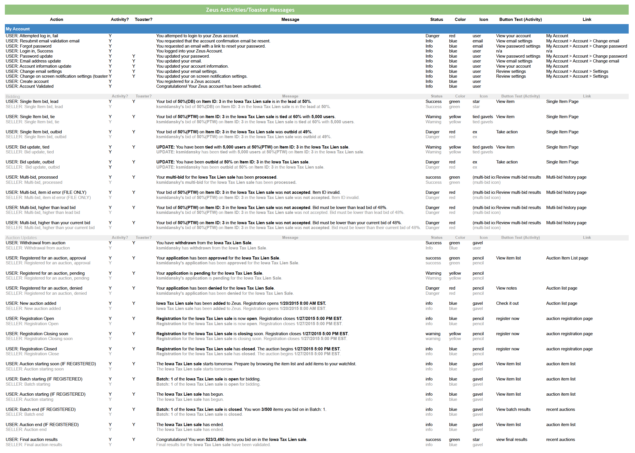This screenshot has height=453, width=635.
Task: Click Toaster 'Y' for USER: New auction added
Action: click(x=134, y=303)
